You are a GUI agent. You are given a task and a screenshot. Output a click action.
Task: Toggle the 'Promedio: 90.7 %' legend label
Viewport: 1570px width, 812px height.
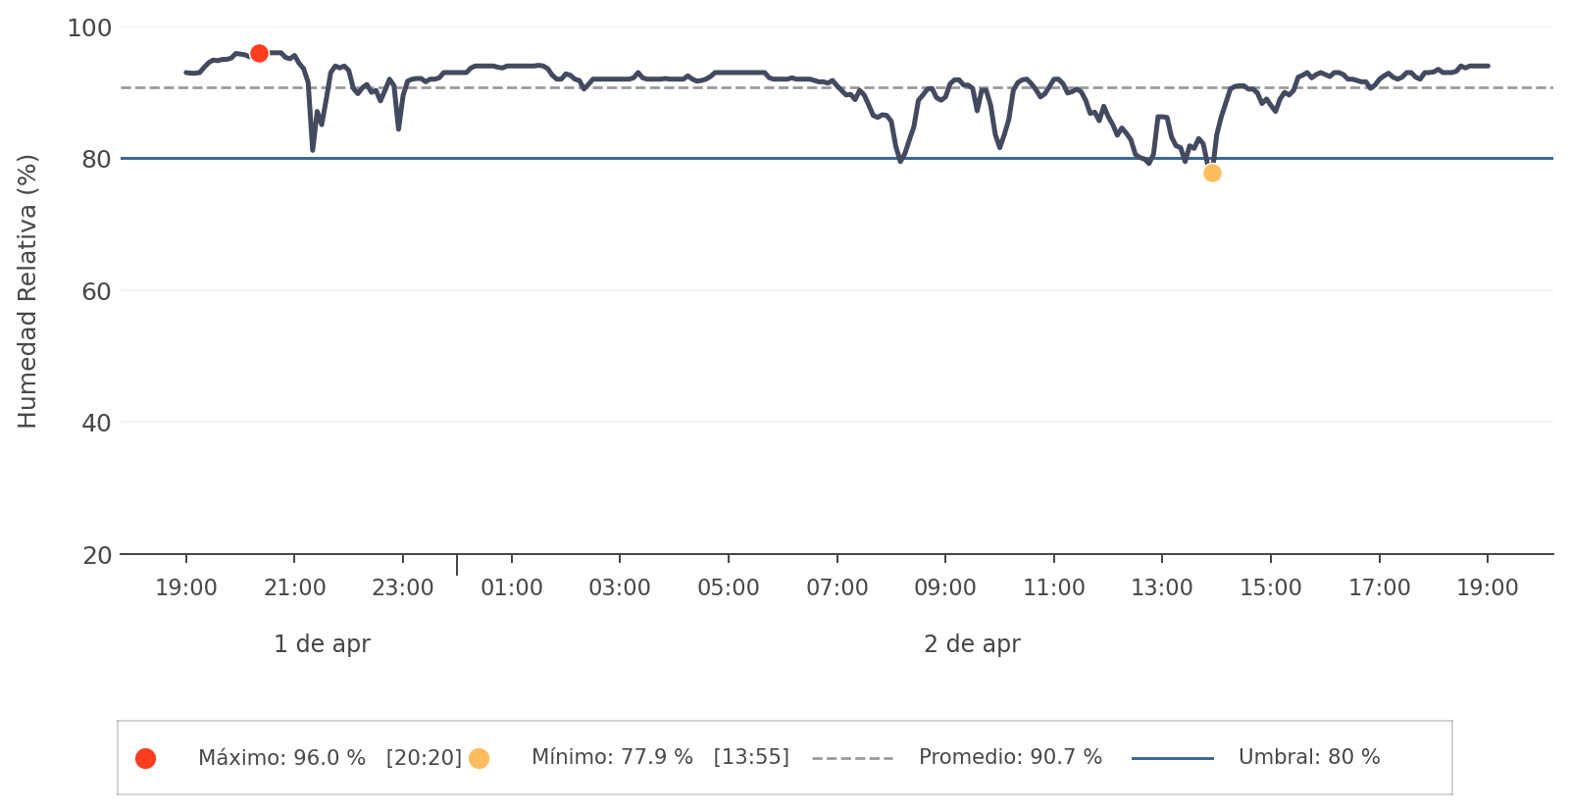(x=1010, y=758)
